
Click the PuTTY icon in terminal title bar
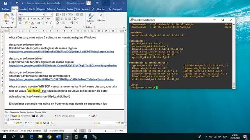coord(132,20)
